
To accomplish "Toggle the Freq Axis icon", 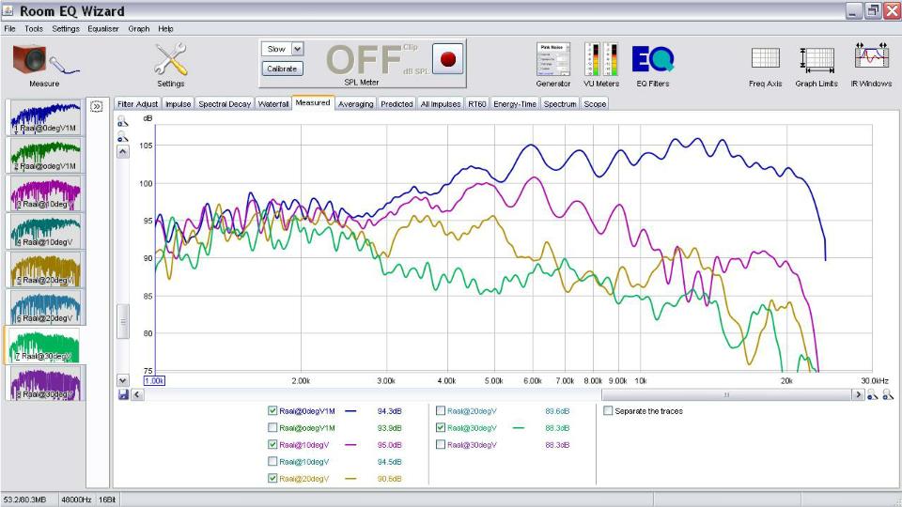I will click(x=765, y=58).
